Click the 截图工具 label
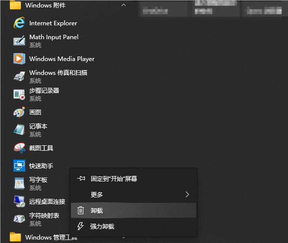 pos(41,148)
